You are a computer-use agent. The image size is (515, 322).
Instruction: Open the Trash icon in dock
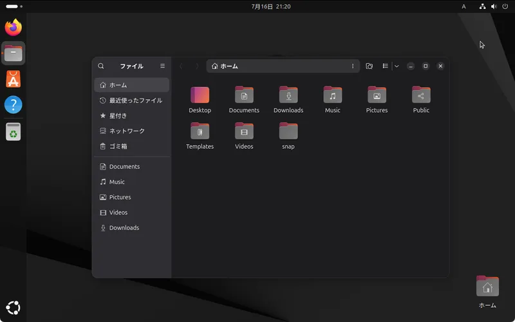(13, 132)
